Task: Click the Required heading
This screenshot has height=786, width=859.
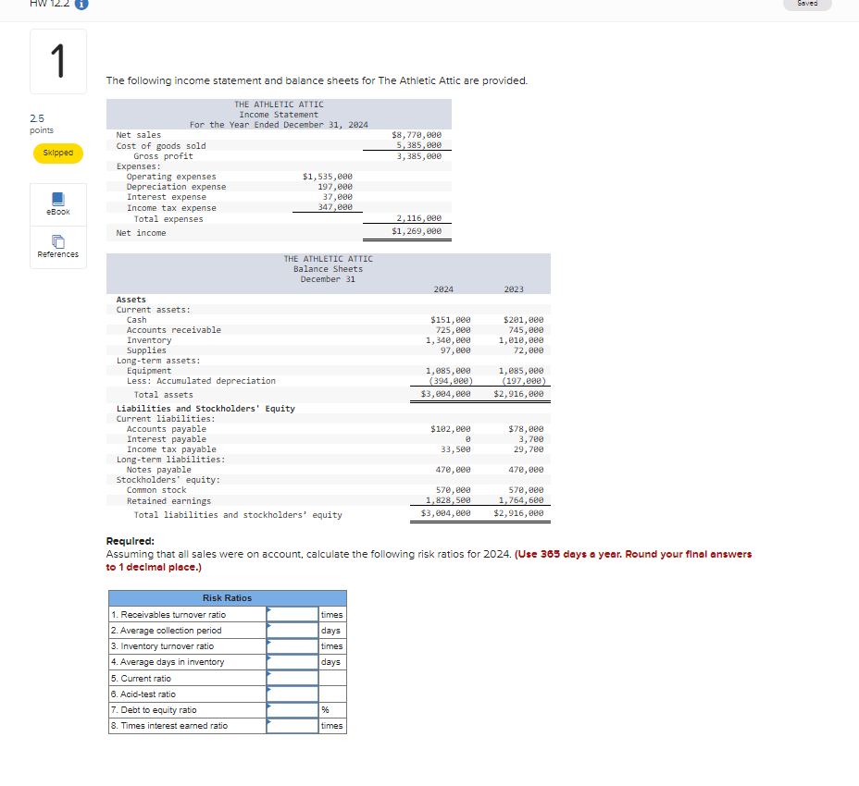Action: (131, 541)
